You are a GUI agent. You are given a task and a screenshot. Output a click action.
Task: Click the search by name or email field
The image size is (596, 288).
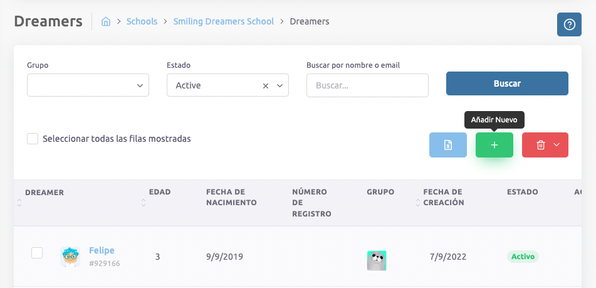[367, 85]
